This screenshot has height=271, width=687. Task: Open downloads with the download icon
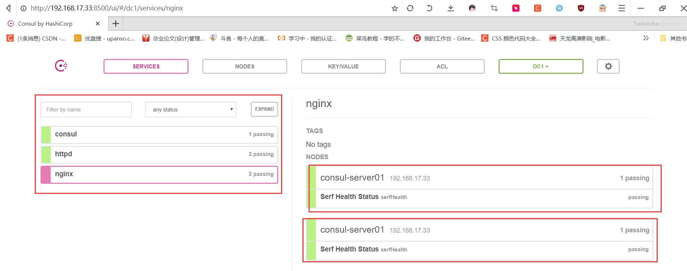click(x=451, y=8)
